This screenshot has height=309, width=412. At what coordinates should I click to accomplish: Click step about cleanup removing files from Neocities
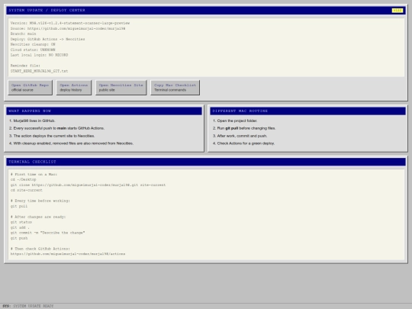pyautogui.click(x=71, y=143)
